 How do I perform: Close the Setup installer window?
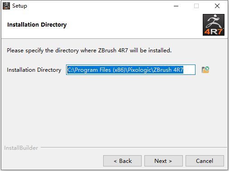(x=217, y=6)
